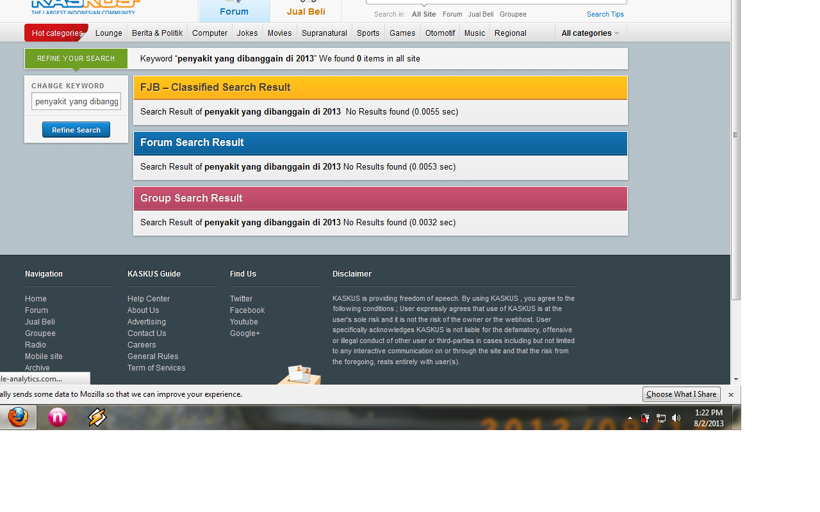This screenshot has height=512, width=820.
Task: Search in All Site option
Action: (424, 14)
